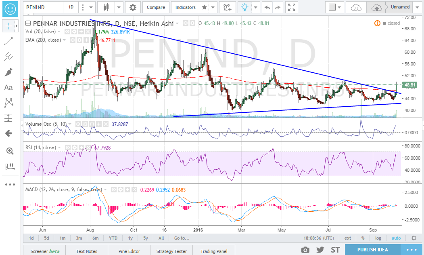The width and height of the screenshot is (424, 255).
Task: Share chart on Twitter
Action: 320,250
